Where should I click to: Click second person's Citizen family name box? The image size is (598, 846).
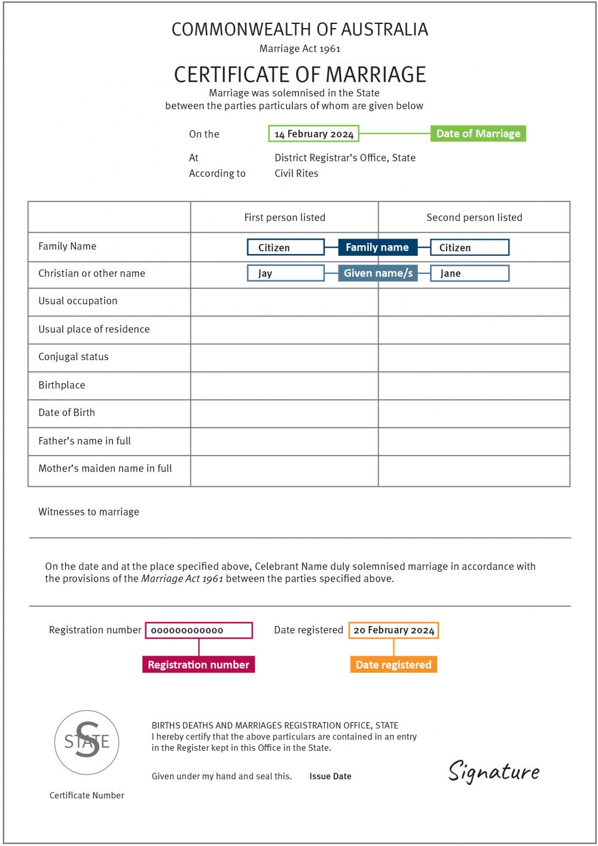469,248
